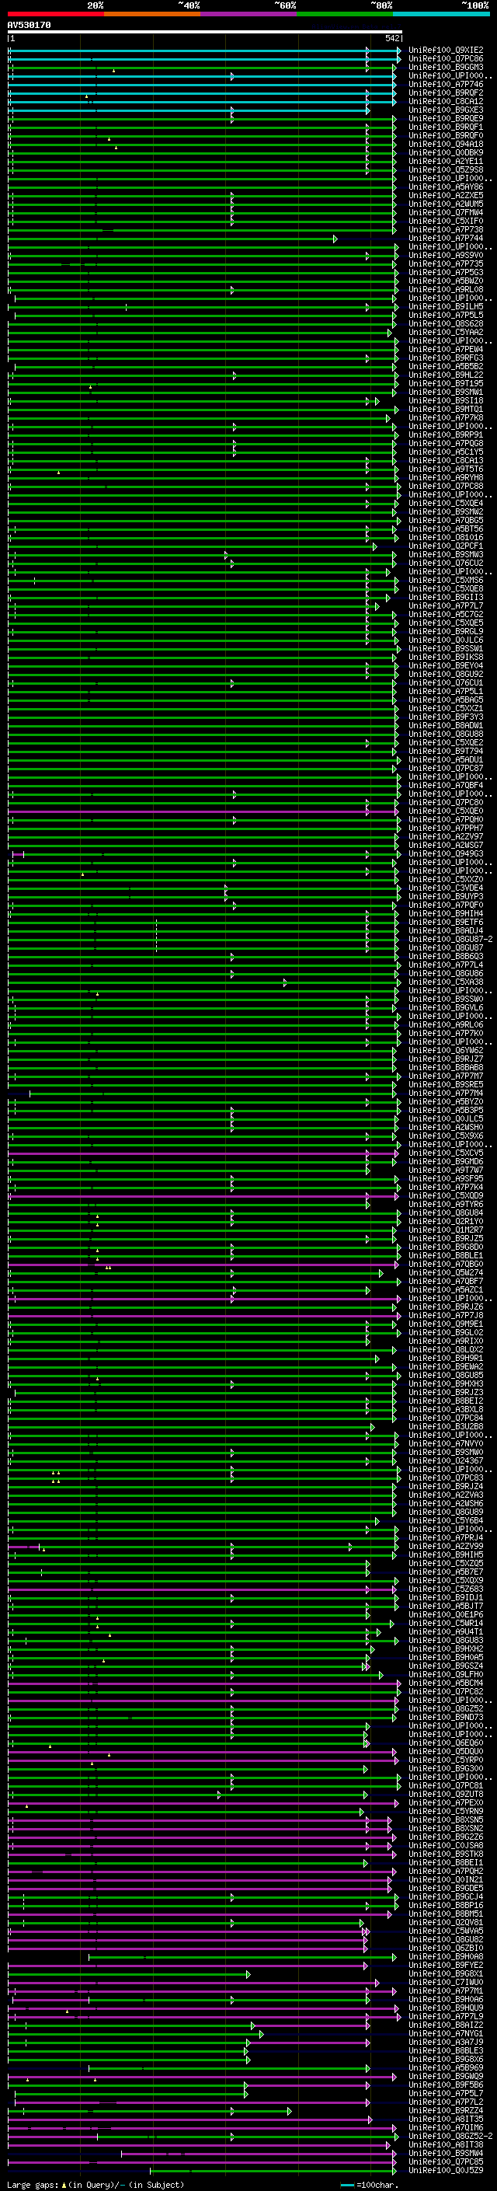This screenshot has width=497, height=2191.
Task: Click hit UniRef100_C5XIF0
Action: [x=446, y=222]
